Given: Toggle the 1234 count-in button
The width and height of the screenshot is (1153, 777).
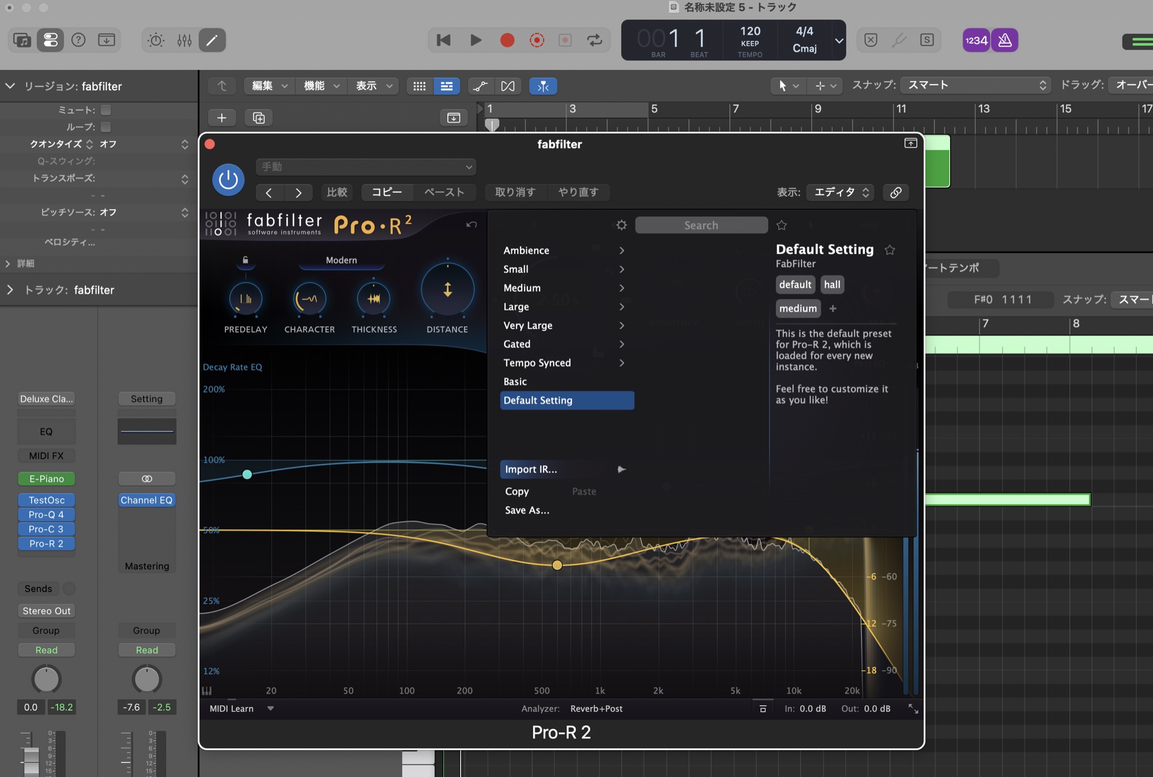Looking at the screenshot, I should coord(976,40).
